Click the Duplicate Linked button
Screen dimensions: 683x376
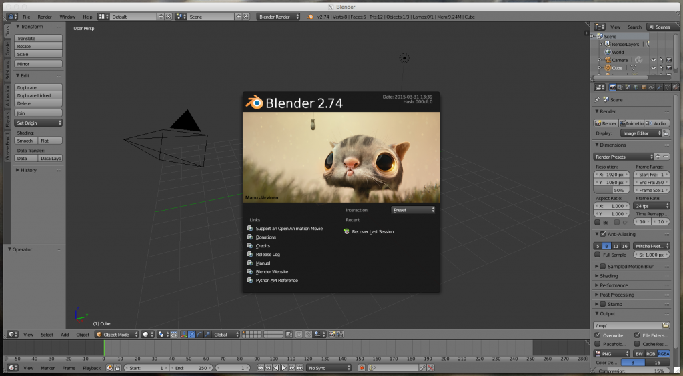pos(38,95)
